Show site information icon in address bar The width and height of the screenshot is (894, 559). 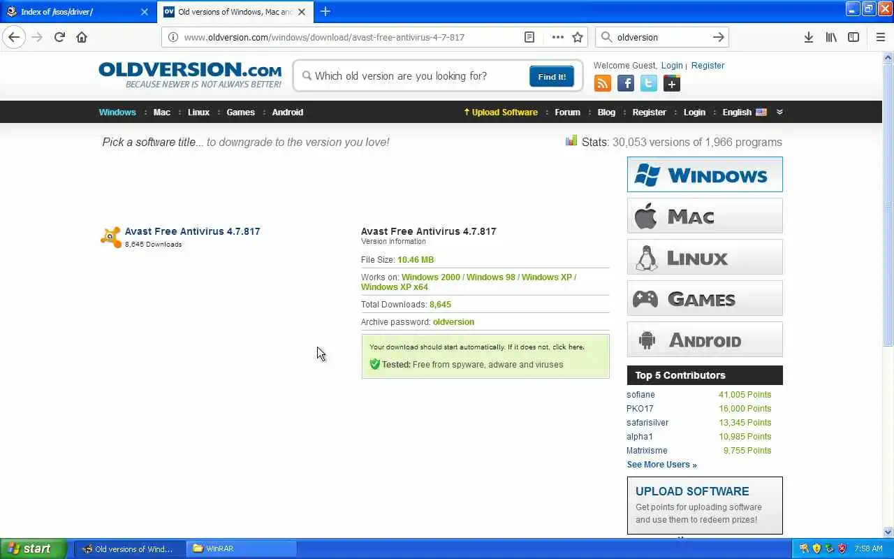click(x=173, y=37)
